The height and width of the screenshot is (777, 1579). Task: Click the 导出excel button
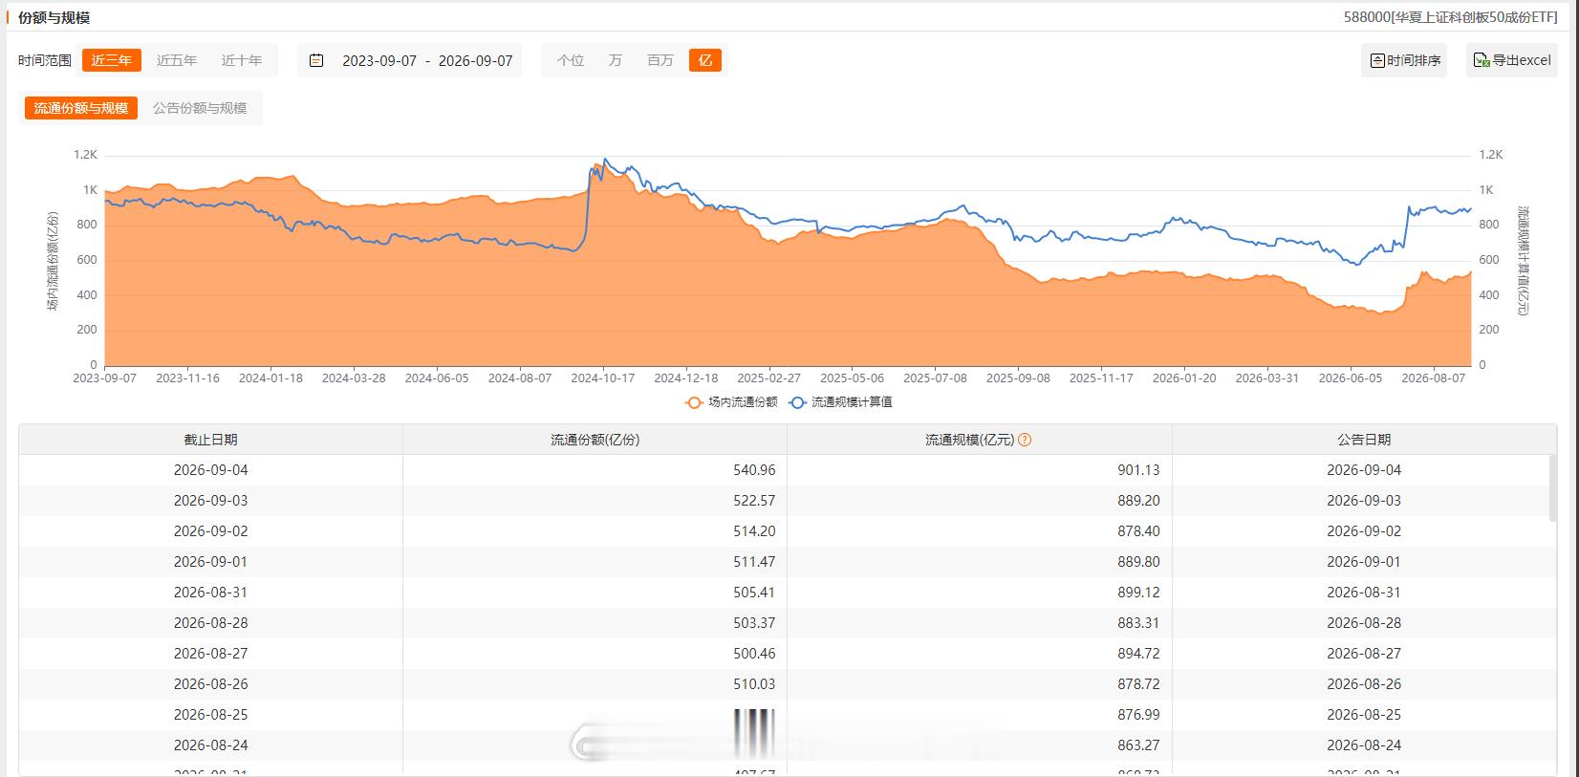point(1512,60)
